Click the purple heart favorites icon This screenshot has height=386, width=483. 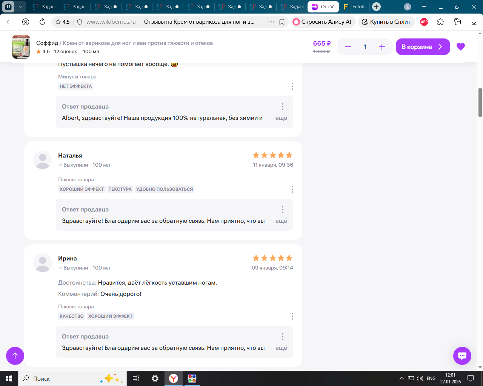(x=460, y=47)
